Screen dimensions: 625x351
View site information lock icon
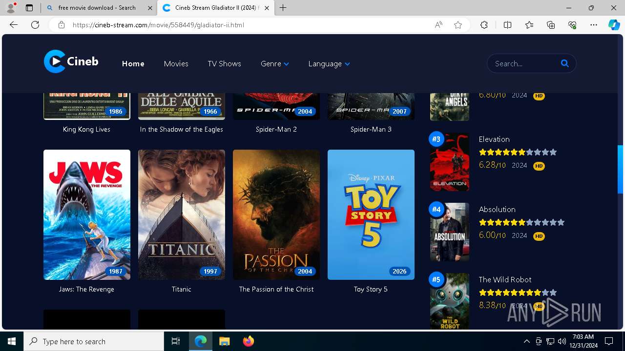coord(62,25)
